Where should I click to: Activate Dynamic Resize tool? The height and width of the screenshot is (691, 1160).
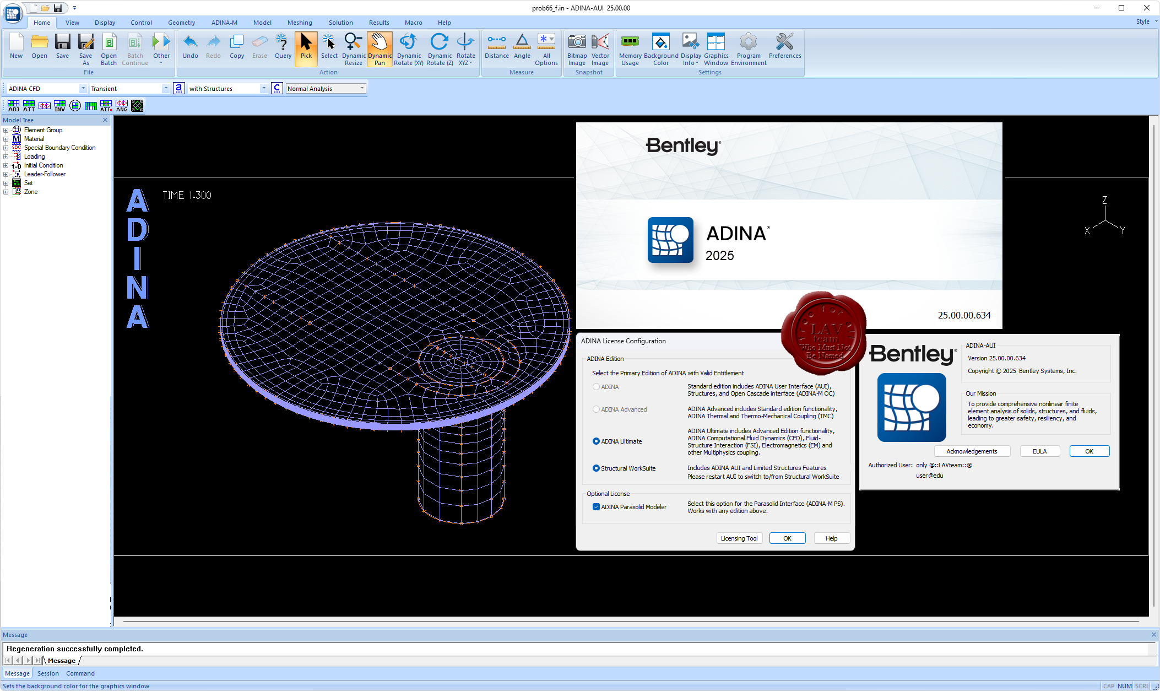pos(354,49)
